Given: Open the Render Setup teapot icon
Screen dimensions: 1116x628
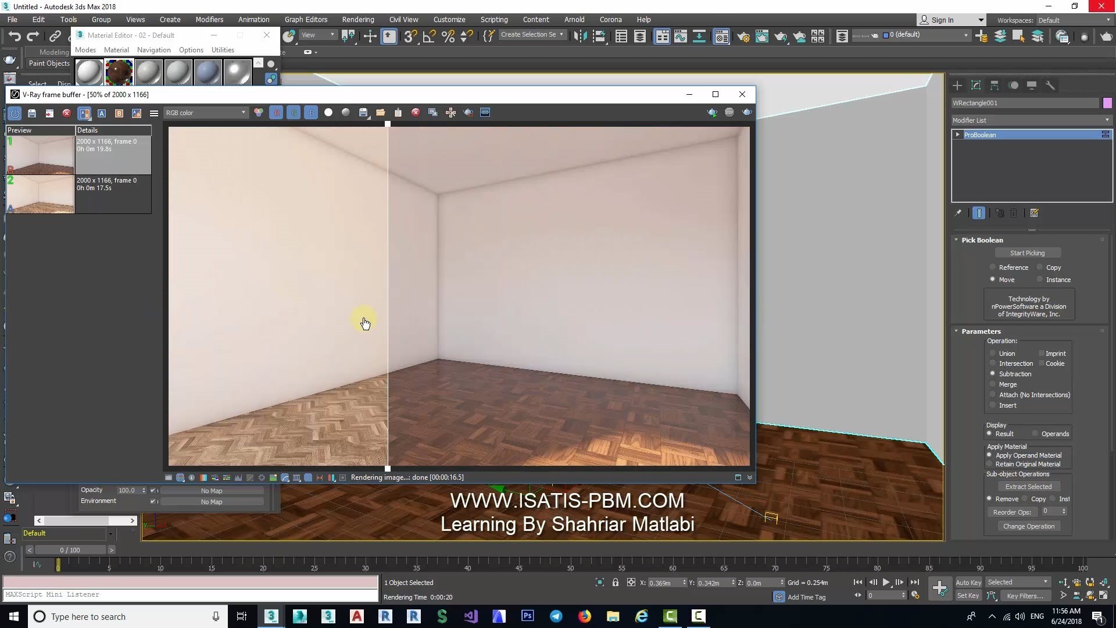Looking at the screenshot, I should 743,37.
